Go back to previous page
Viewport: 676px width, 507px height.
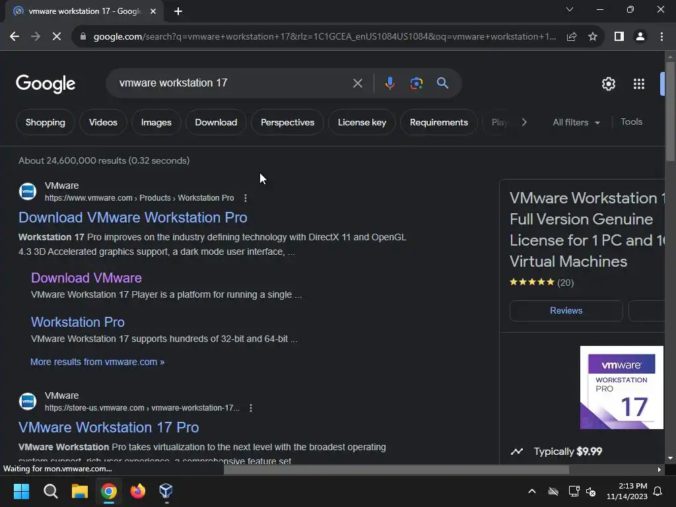pyautogui.click(x=15, y=37)
